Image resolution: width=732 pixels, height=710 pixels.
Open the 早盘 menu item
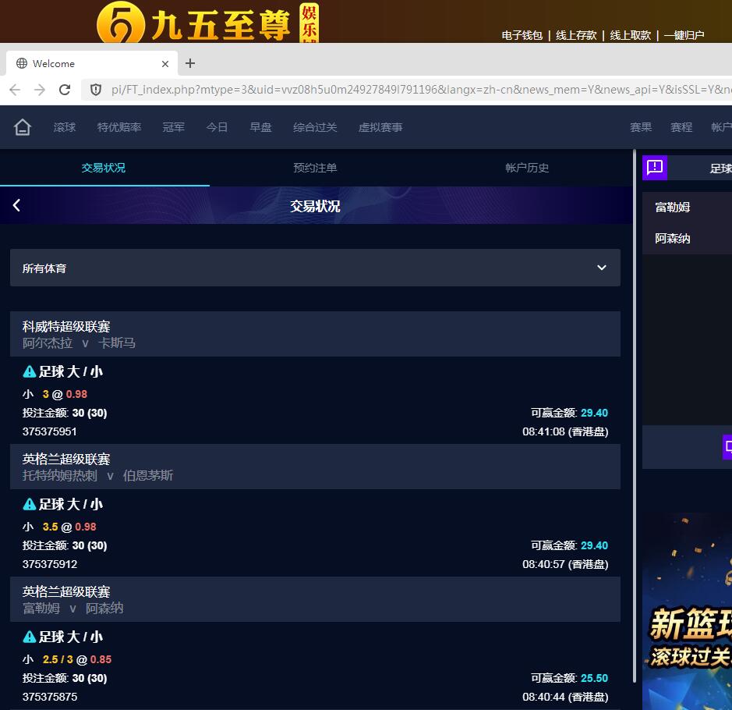(x=260, y=127)
